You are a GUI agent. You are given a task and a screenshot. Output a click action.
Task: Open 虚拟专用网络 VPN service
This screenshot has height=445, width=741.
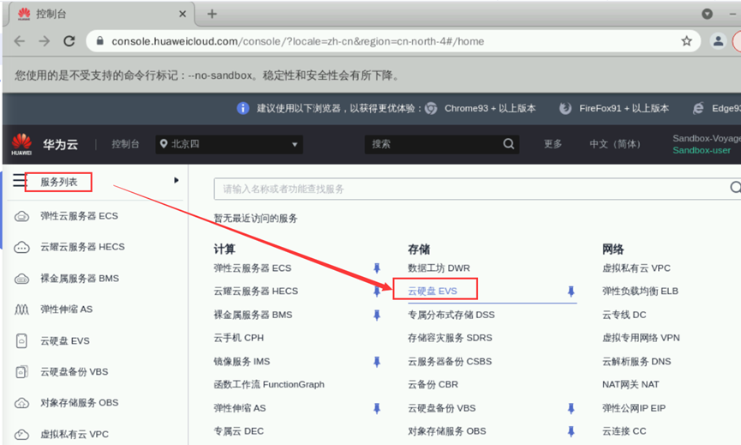(641, 338)
